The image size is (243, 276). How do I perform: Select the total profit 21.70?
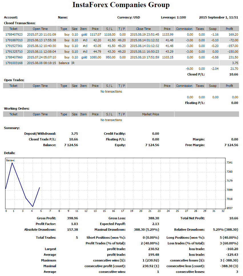pyautogui.click(x=234, y=69)
